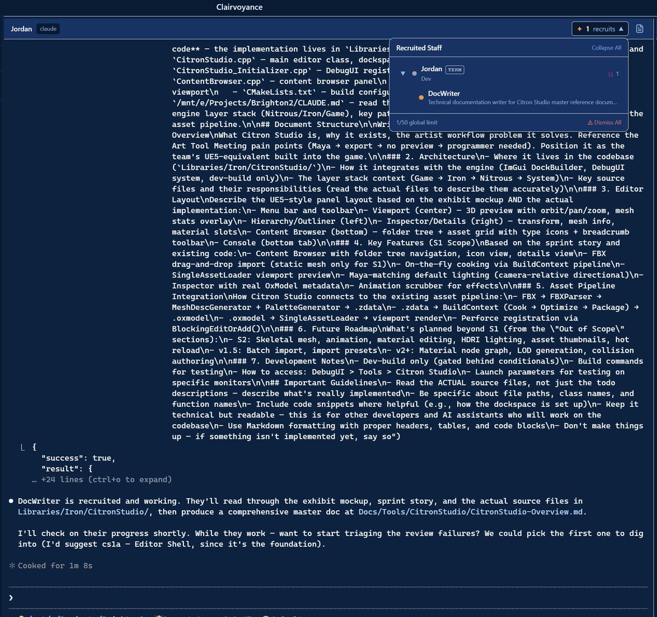Screen dimensions: 657x617
Task: Click the Recruited Staff panel title
Action: point(419,48)
